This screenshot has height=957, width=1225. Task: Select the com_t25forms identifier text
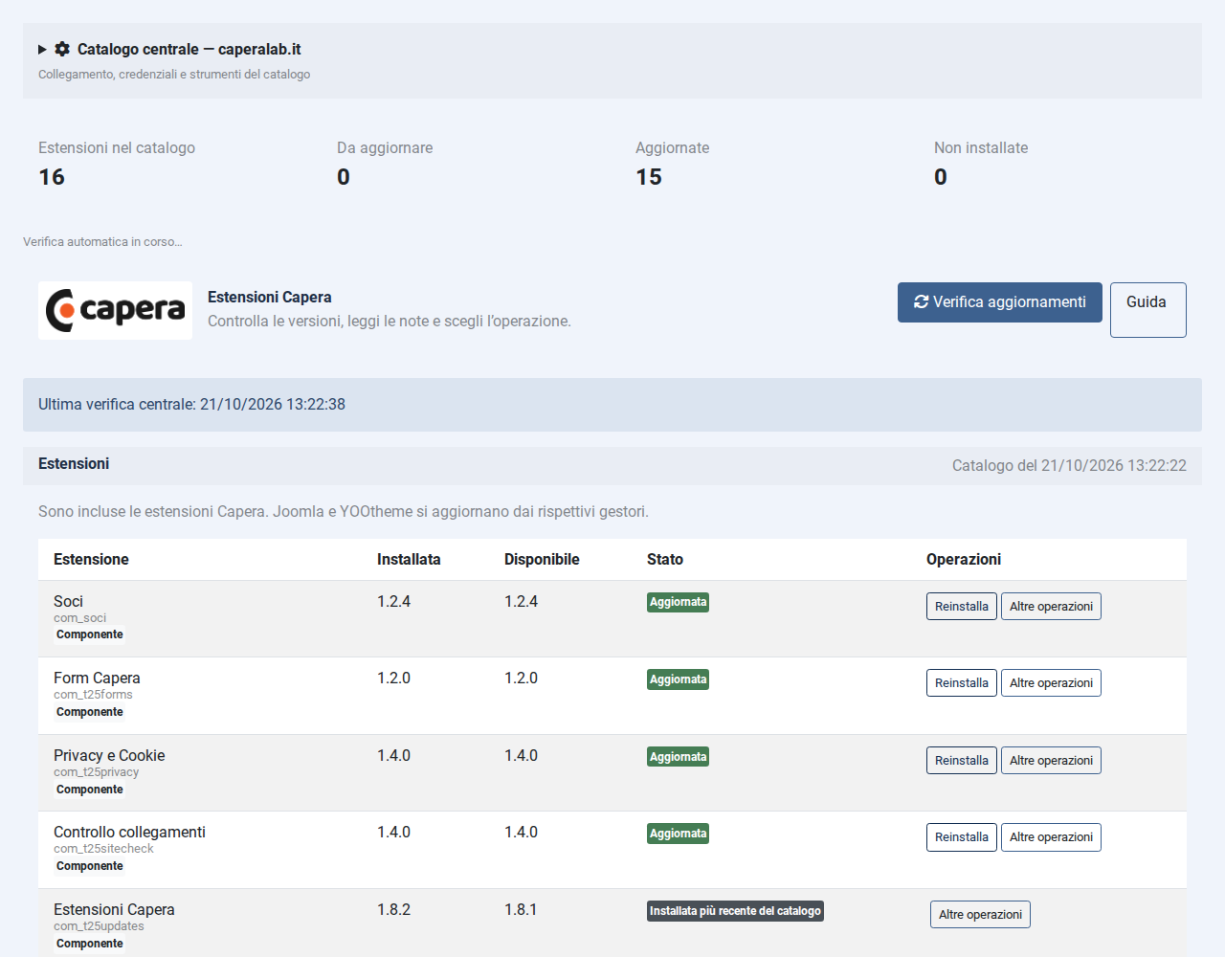point(93,695)
